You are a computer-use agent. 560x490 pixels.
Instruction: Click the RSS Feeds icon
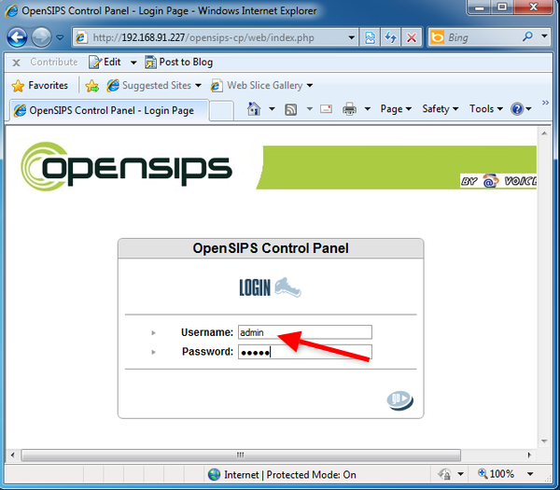pyautogui.click(x=290, y=109)
